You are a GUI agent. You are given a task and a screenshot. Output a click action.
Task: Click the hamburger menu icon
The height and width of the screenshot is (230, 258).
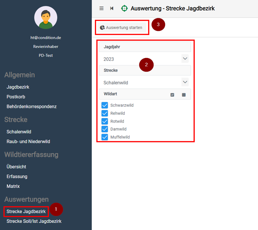[102, 8]
